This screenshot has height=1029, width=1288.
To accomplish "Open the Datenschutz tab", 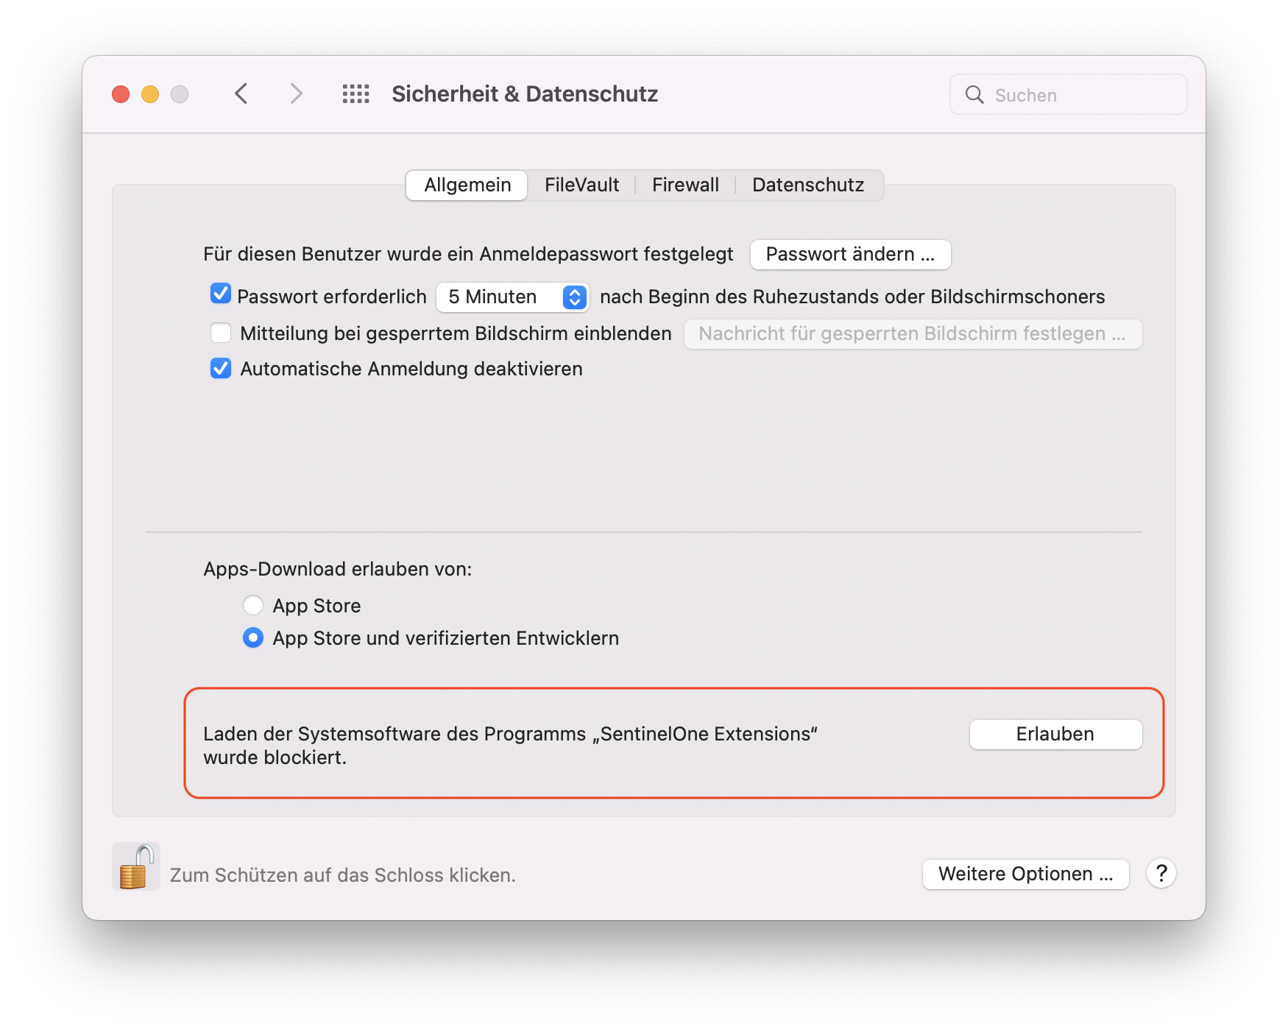I will [x=807, y=185].
